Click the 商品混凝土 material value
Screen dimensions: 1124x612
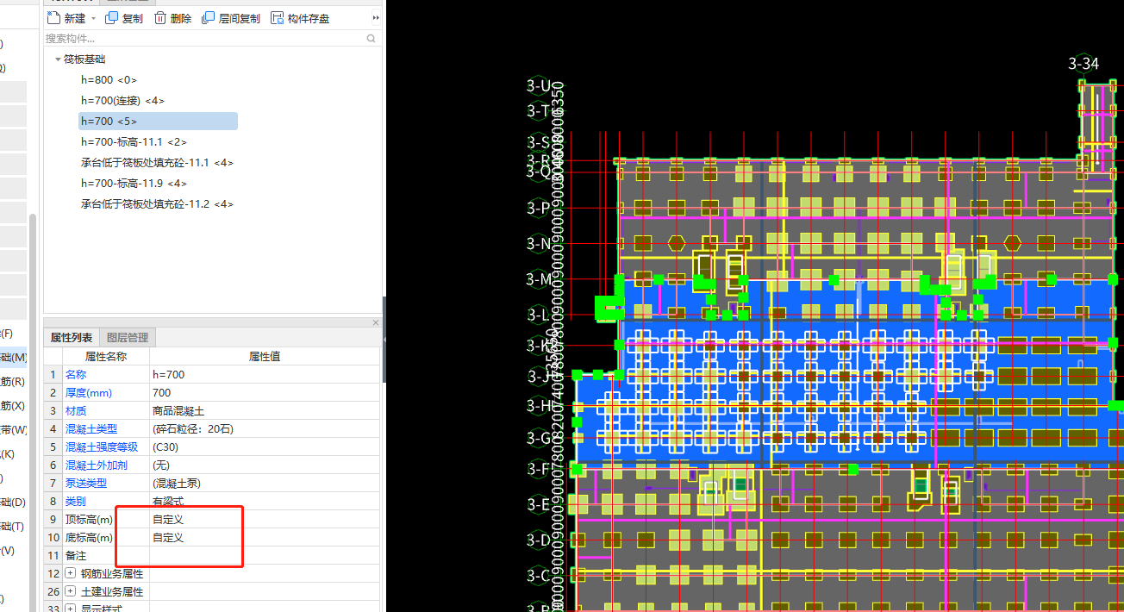click(265, 411)
